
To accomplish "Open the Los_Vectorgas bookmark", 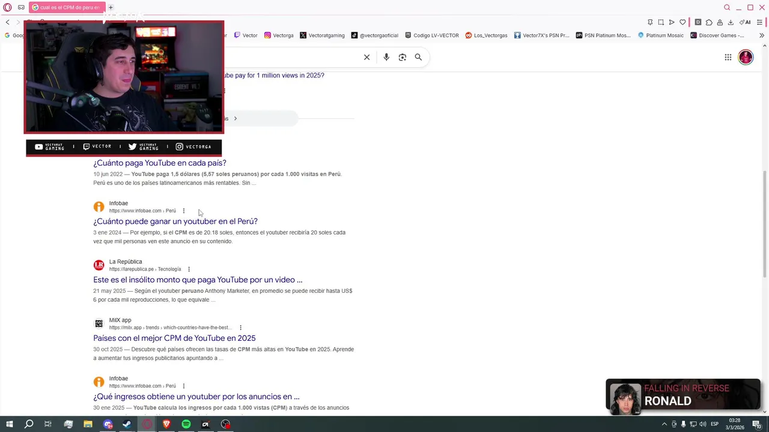I will coord(487,35).
